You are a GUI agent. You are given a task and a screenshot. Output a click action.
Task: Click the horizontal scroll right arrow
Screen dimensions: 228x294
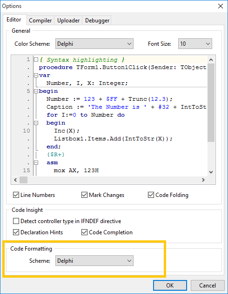pos(203,180)
